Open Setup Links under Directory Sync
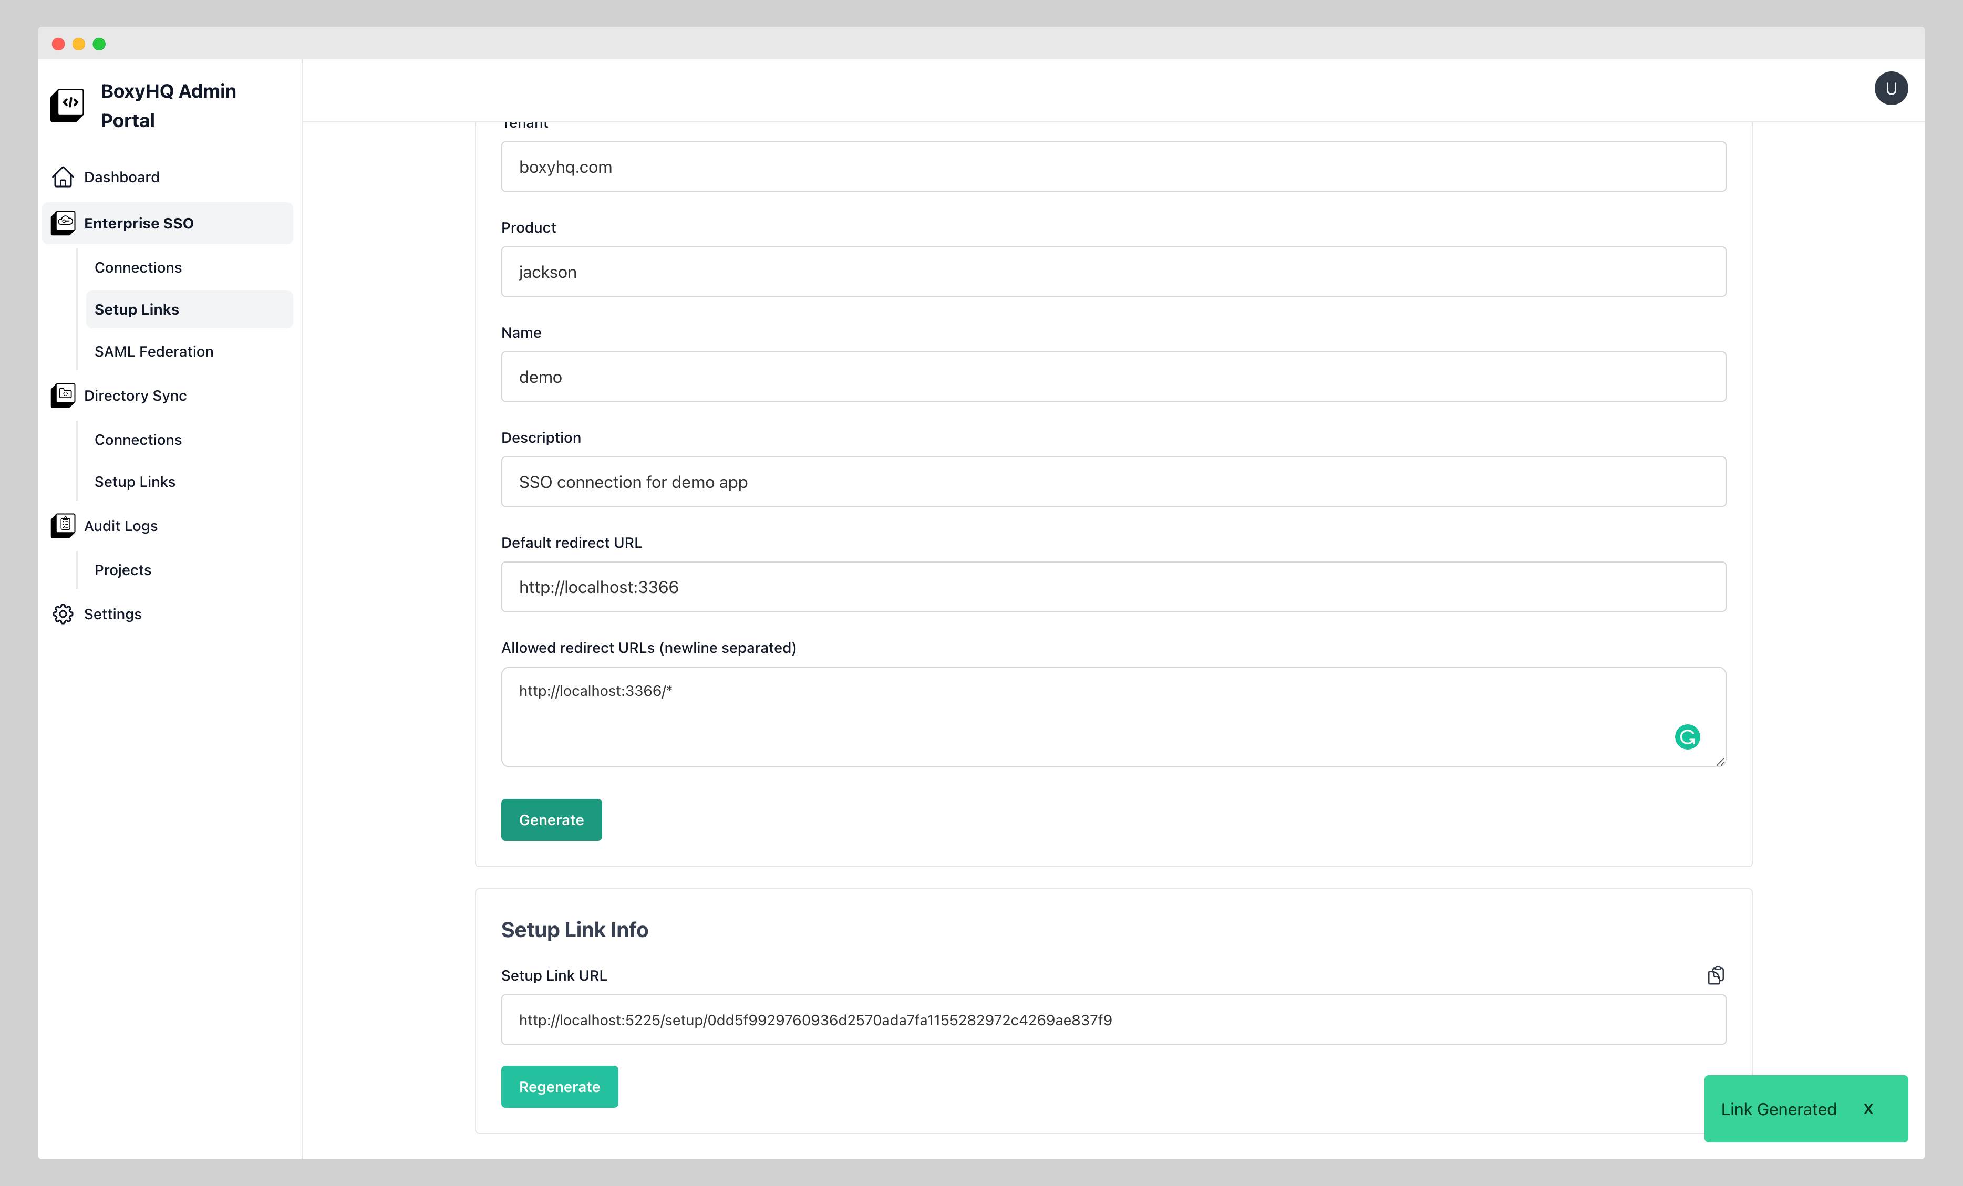This screenshot has width=1963, height=1186. point(135,481)
